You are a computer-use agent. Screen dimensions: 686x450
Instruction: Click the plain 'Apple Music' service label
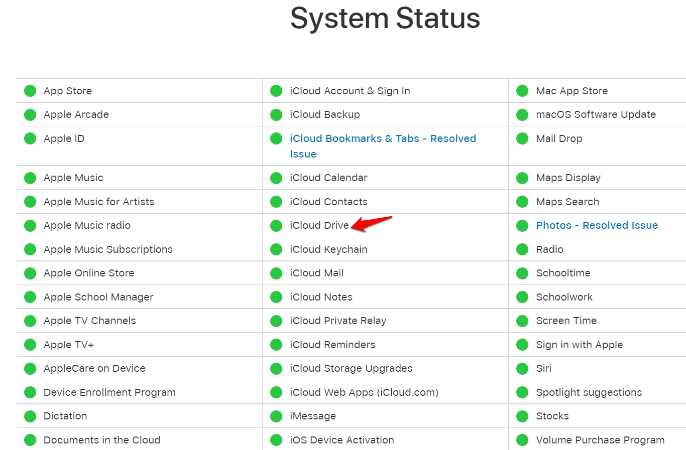(73, 178)
